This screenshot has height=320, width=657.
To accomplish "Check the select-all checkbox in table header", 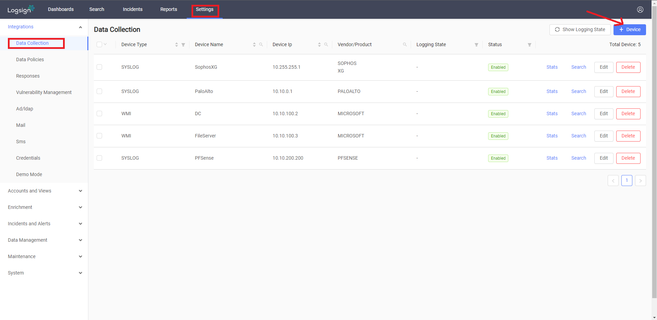I will (99, 44).
